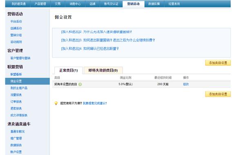
Task: Go to 营销分组 in the sidebar
Action: click(x=16, y=35)
